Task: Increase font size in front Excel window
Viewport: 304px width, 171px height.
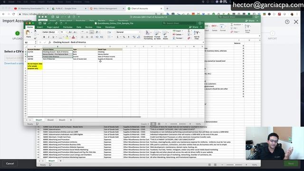Action: click(x=70, y=32)
